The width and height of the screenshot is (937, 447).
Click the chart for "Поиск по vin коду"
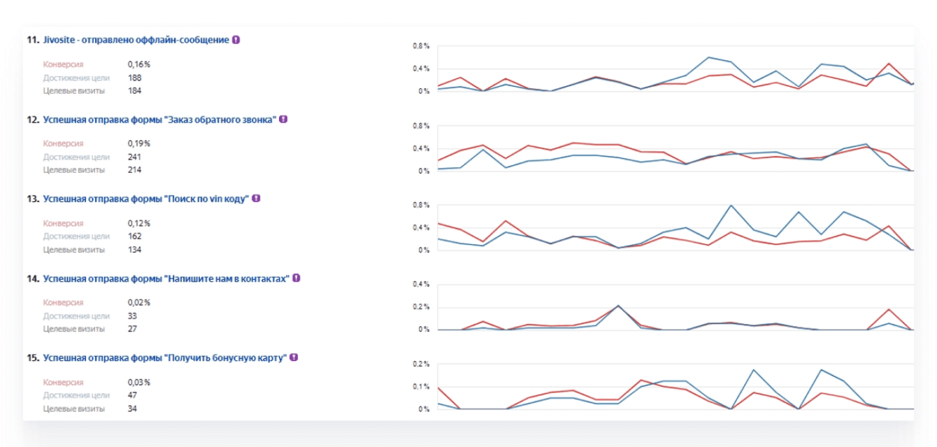(x=675, y=229)
